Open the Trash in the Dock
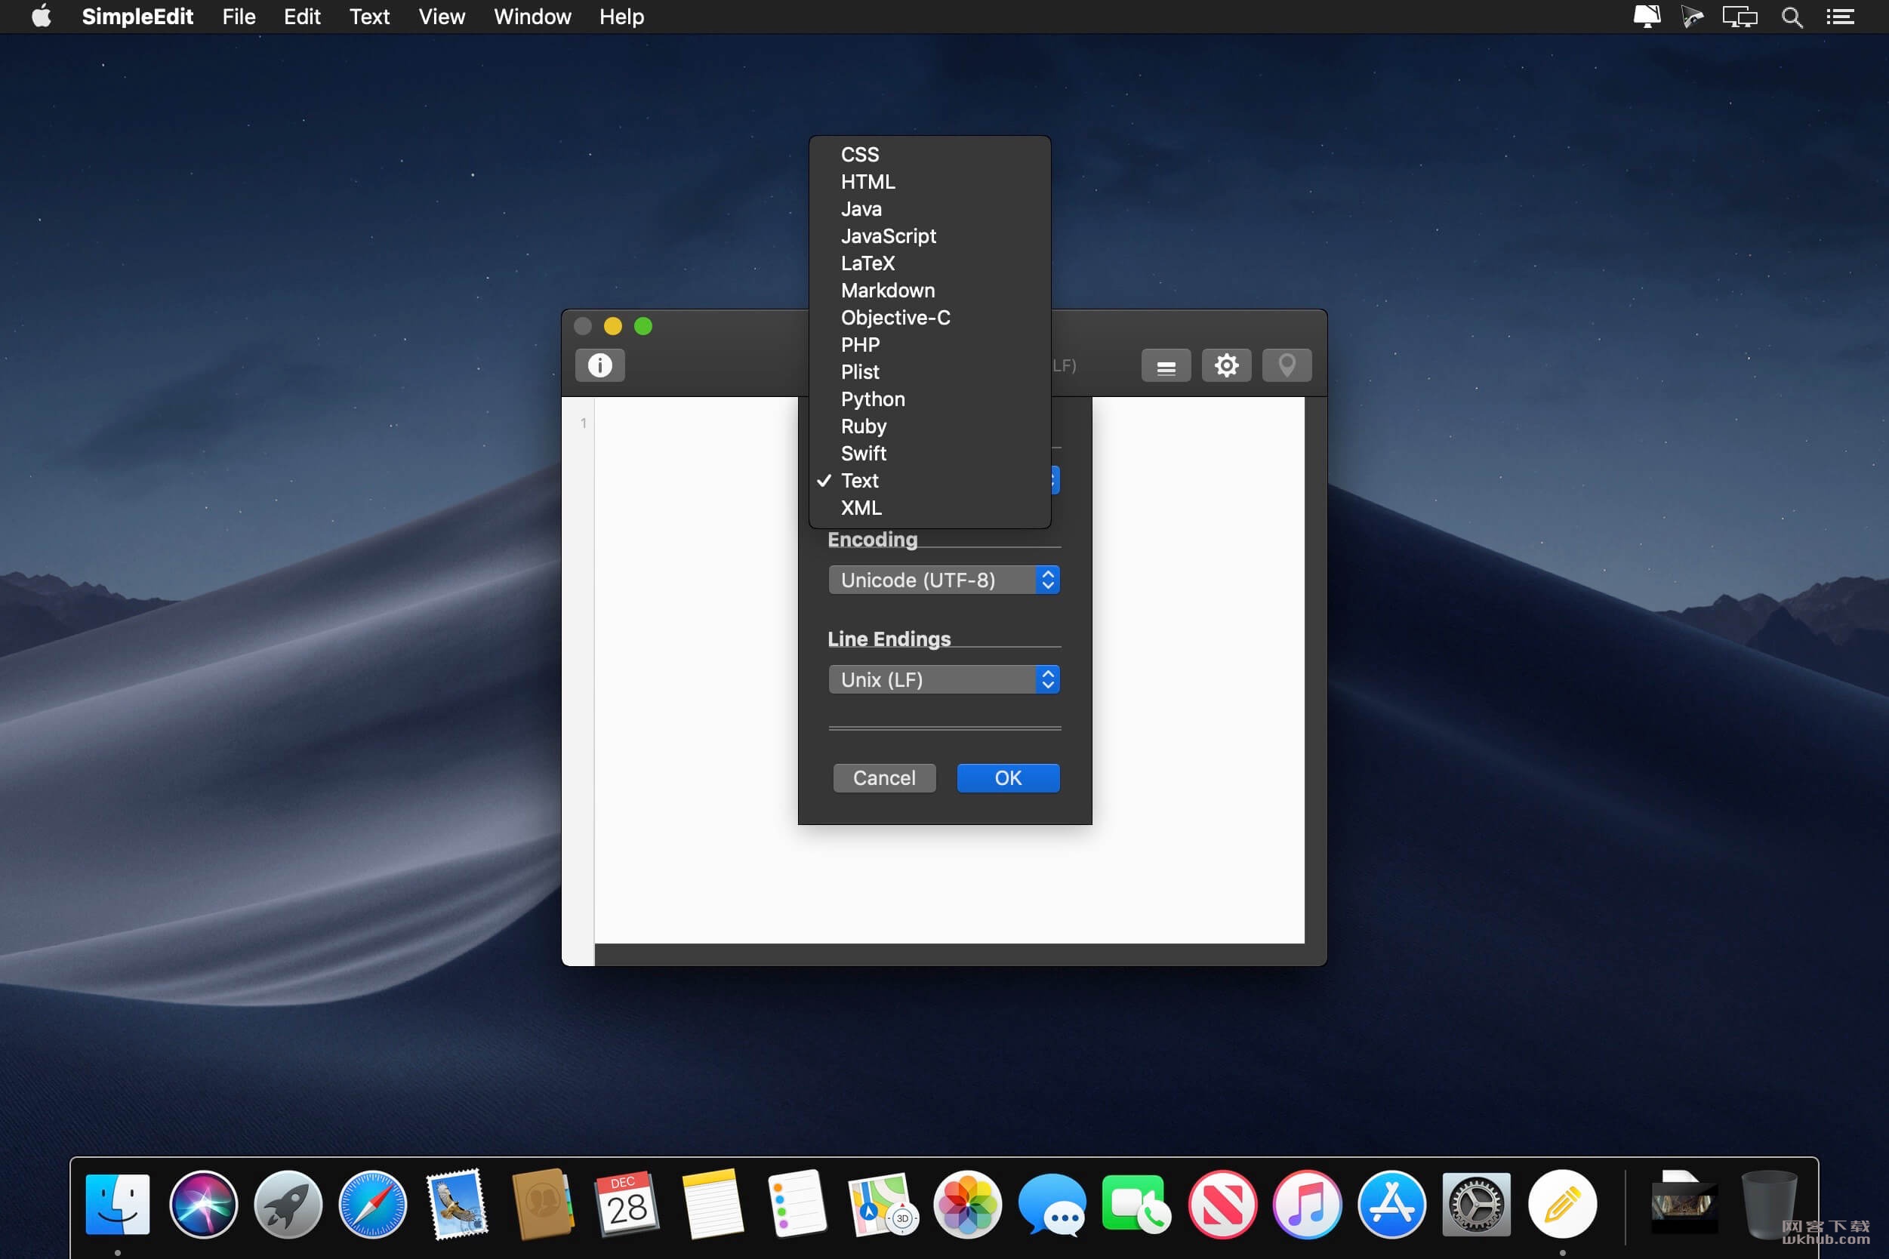1889x1259 pixels. coord(1767,1204)
